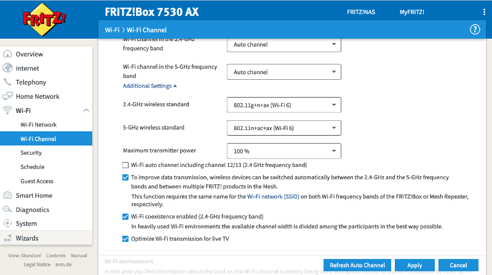
Task: Click the Overview house icon
Action: (7, 54)
